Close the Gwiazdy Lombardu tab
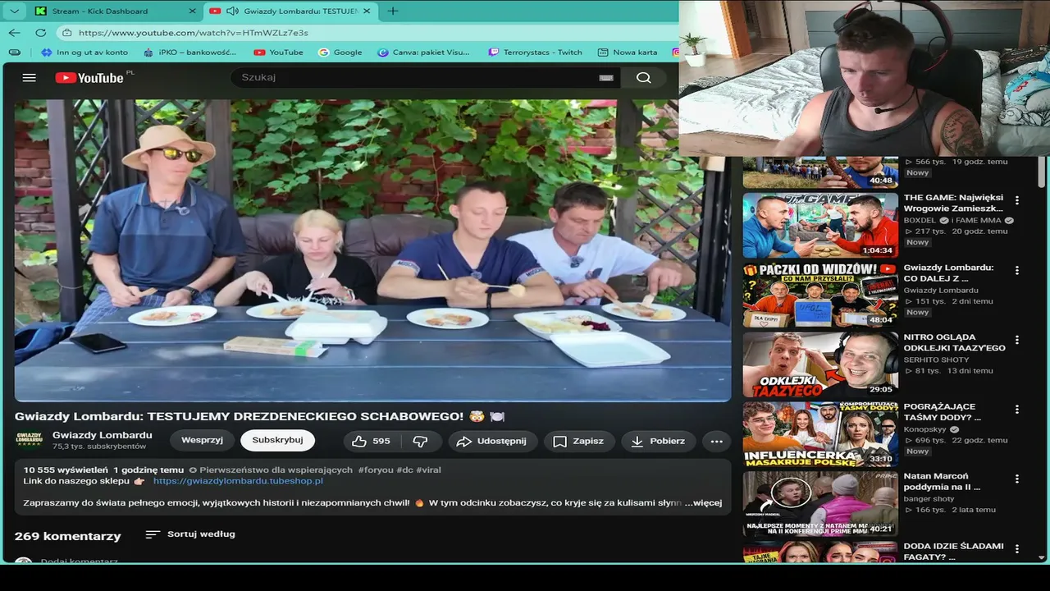The width and height of the screenshot is (1050, 591). (367, 11)
